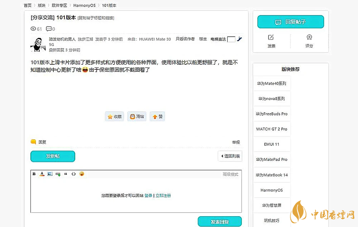Viewport: 358px width, 227px height.
Task: Click the 收藏 star favorite button
Action: [x=115, y=117]
